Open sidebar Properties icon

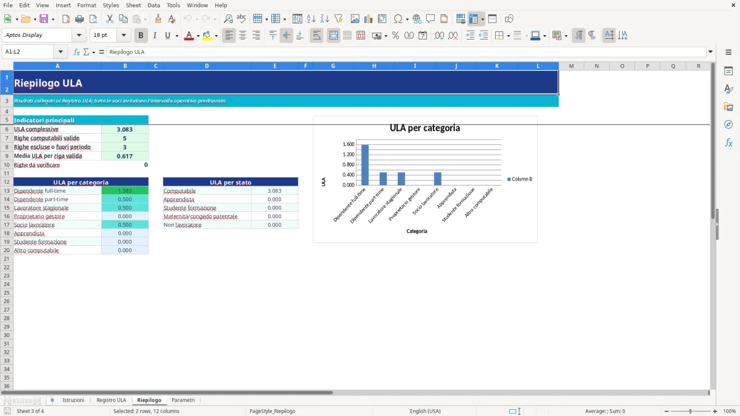(x=728, y=71)
